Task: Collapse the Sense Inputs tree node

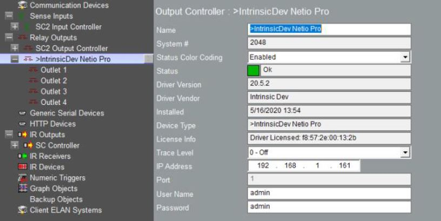Action: [x=9, y=16]
